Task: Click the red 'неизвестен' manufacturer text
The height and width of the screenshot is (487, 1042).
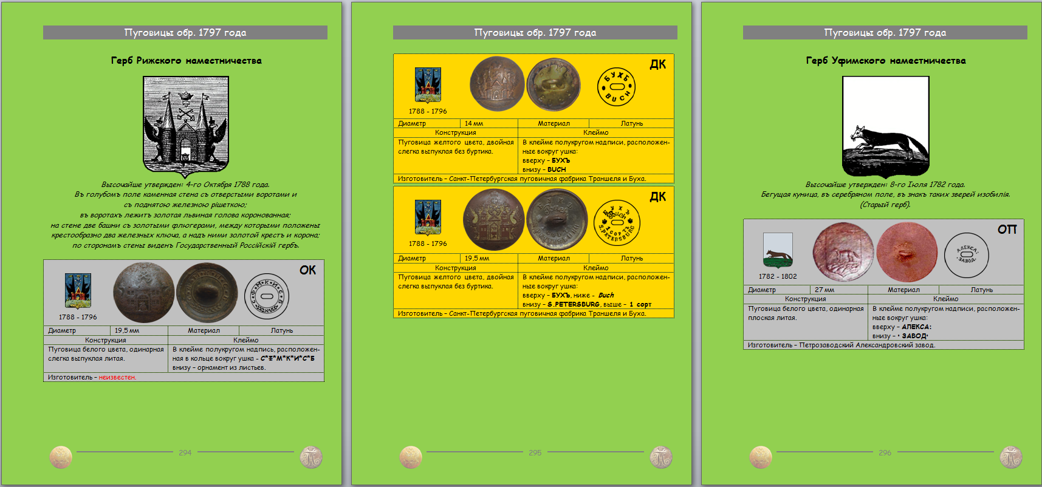Action: (x=117, y=377)
